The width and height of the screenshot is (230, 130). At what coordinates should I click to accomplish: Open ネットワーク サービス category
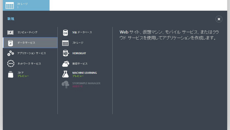(x=30, y=64)
